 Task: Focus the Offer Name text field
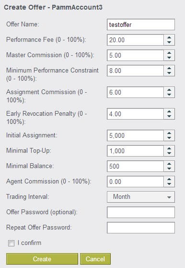click(x=141, y=24)
